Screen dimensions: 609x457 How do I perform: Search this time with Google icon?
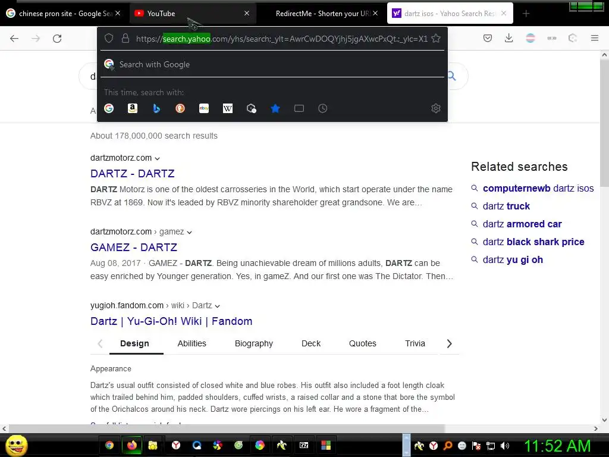(109, 108)
